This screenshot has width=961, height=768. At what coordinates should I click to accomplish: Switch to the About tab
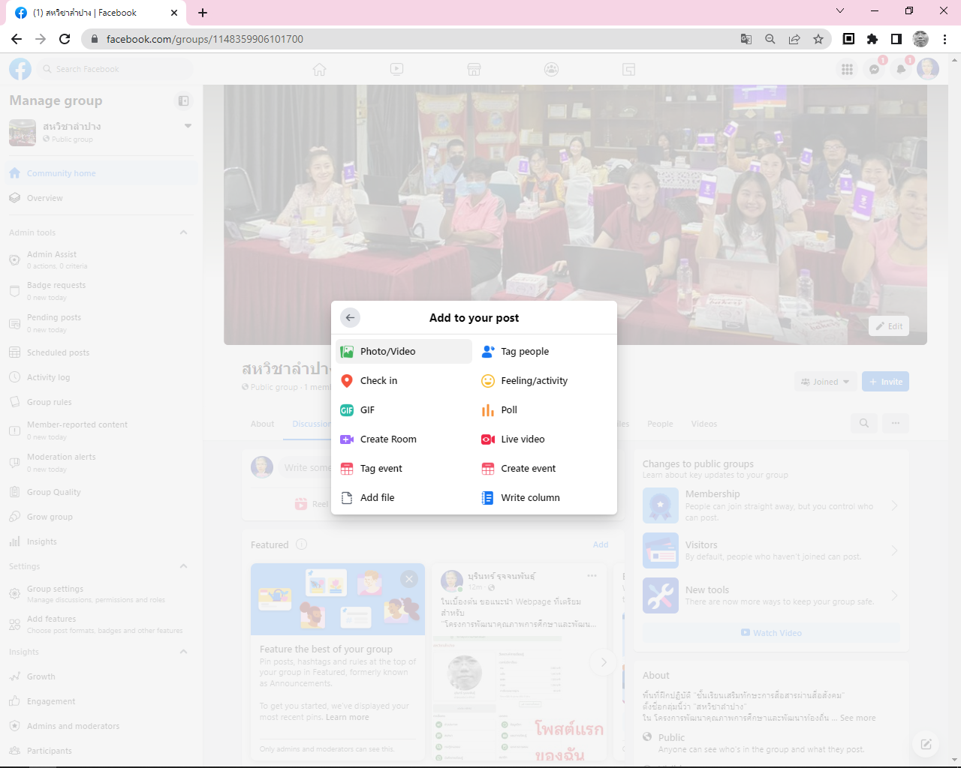tap(263, 424)
